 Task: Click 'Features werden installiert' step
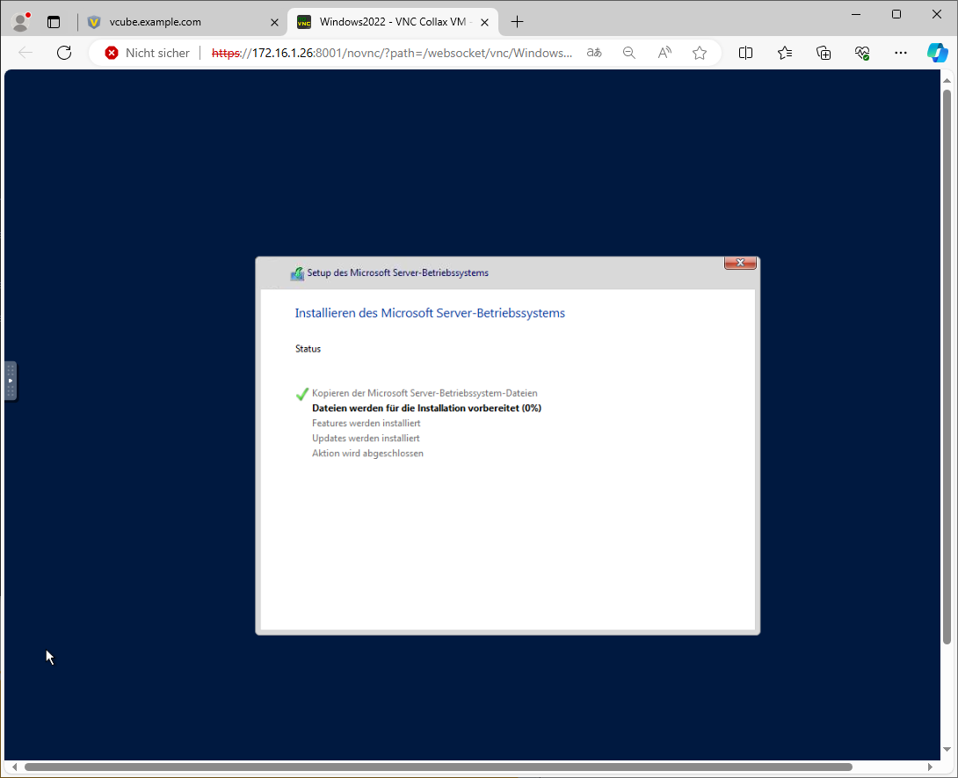pyautogui.click(x=366, y=423)
